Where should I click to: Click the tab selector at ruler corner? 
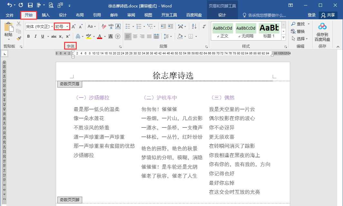pyautogui.click(x=5, y=53)
